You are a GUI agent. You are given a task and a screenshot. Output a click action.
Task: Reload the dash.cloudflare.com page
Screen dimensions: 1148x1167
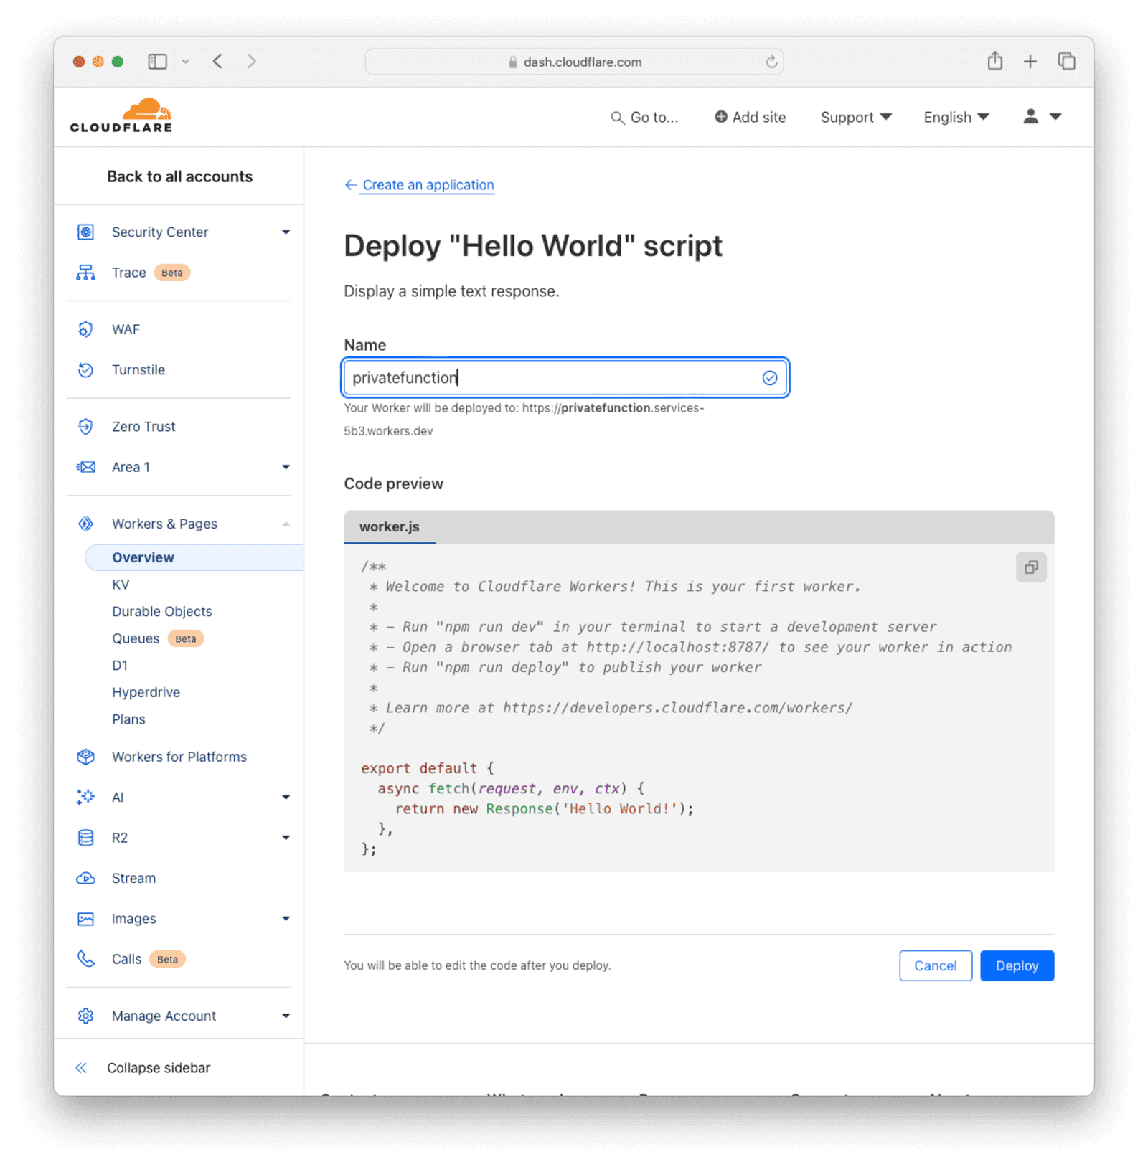coord(771,62)
